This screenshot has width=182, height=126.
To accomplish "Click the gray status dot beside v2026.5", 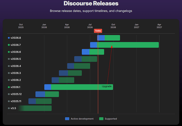I will click(9, 59).
